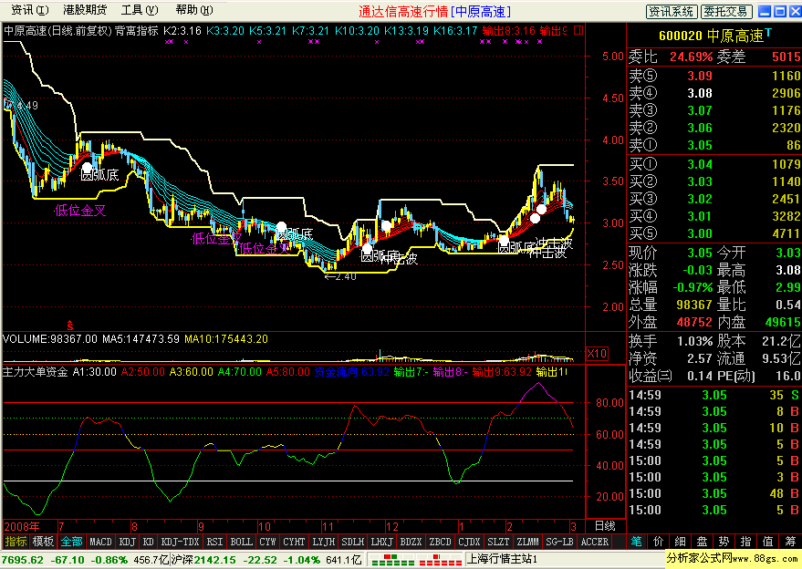This screenshot has height=569, width=802.
Task: Click the 沪深 index value 2142.15
Action: 213,560
